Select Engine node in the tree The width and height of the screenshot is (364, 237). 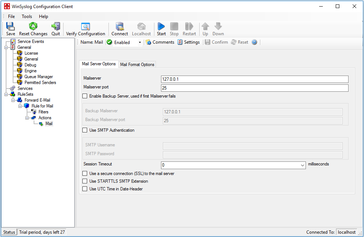[x=31, y=71]
